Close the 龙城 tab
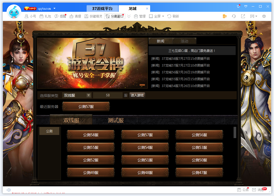The image size is (274, 196). pos(147,8)
